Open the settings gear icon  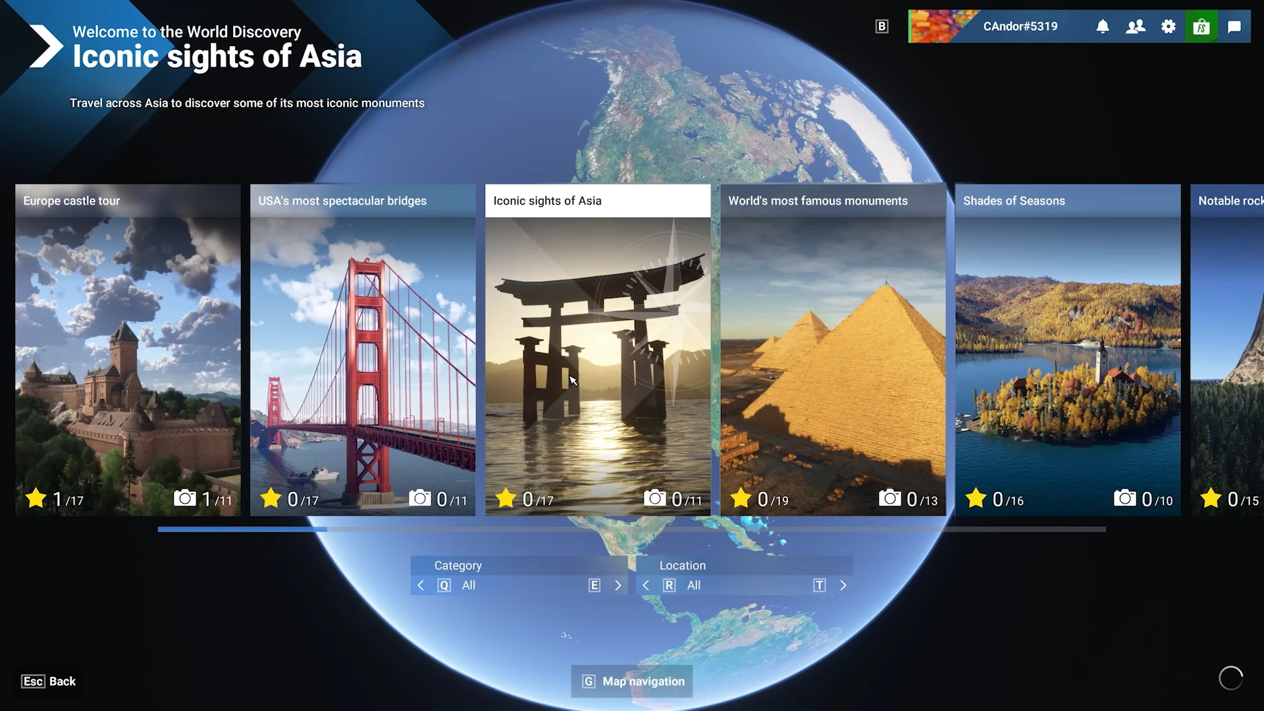coord(1169,26)
